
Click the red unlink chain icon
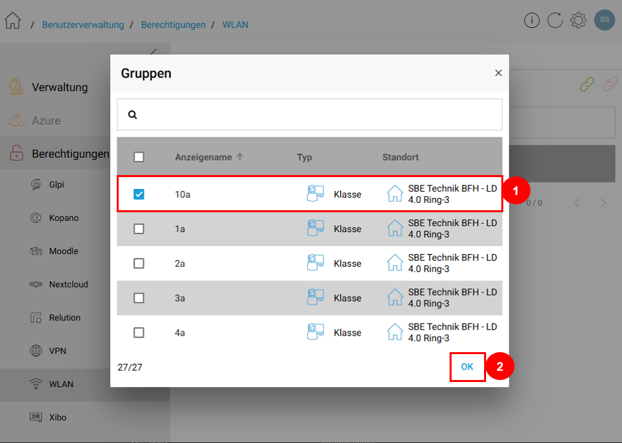click(x=609, y=84)
